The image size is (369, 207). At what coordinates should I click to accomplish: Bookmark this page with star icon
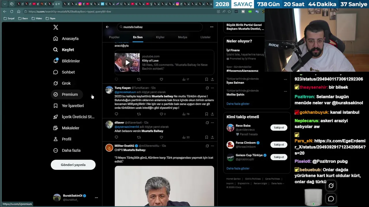229,11
